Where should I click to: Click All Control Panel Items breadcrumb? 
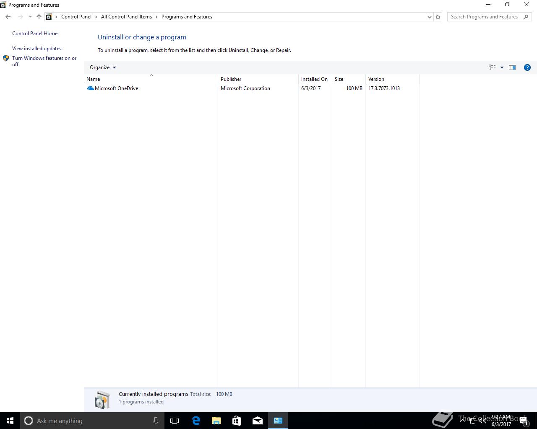[x=126, y=17]
